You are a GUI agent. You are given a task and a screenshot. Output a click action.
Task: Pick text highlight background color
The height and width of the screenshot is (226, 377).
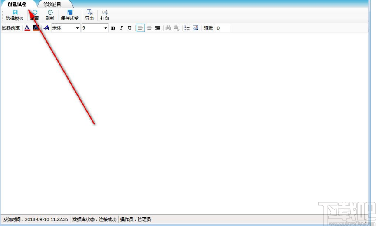[x=36, y=28]
